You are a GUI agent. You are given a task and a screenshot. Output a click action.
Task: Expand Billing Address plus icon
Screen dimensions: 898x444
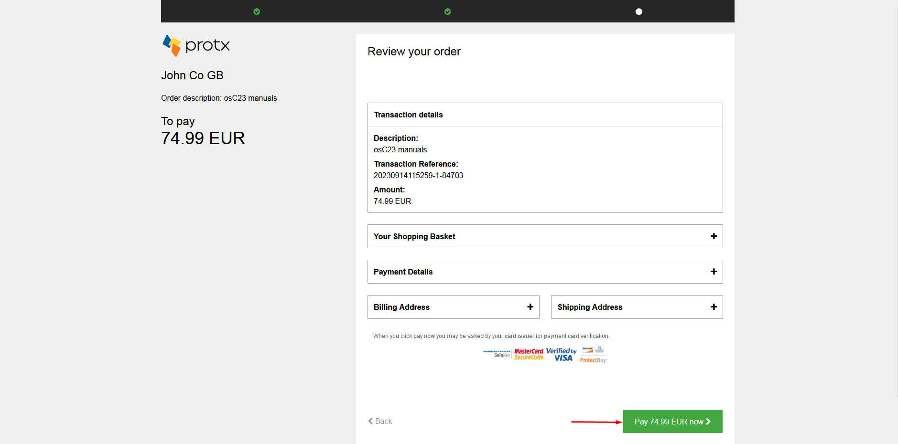[530, 307]
